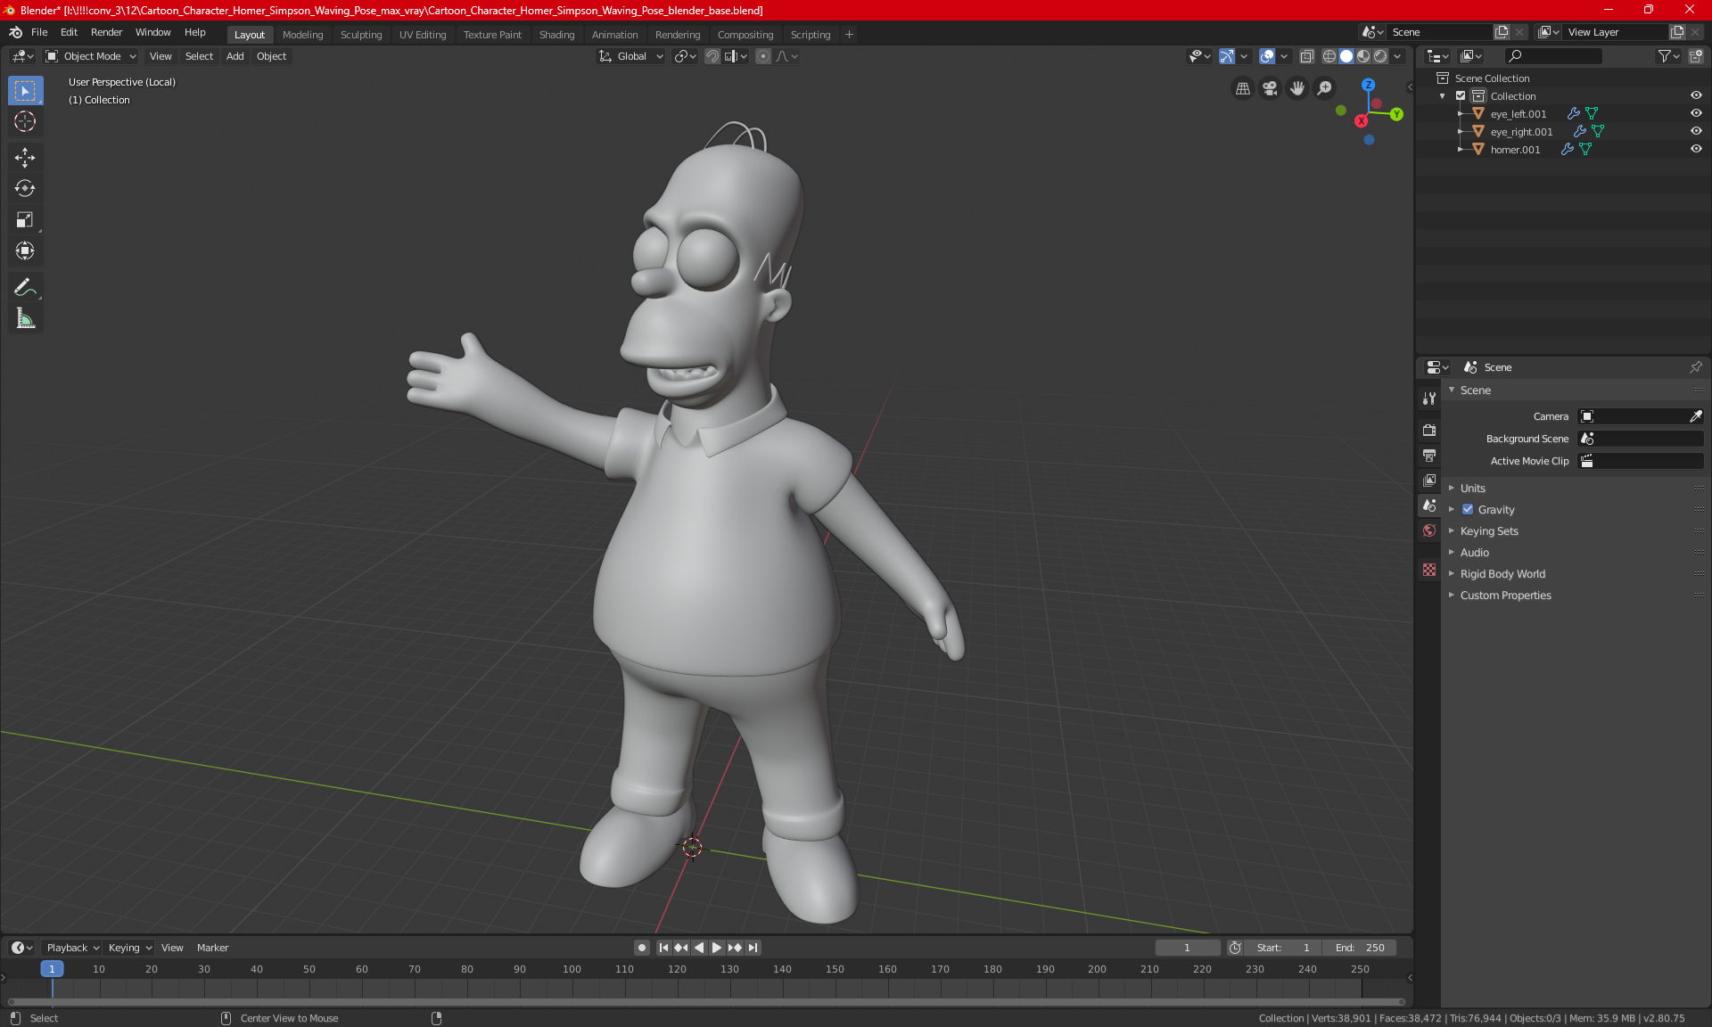Switch to orthographic view grid icon
The height and width of the screenshot is (1027, 1712).
pos(1243,88)
